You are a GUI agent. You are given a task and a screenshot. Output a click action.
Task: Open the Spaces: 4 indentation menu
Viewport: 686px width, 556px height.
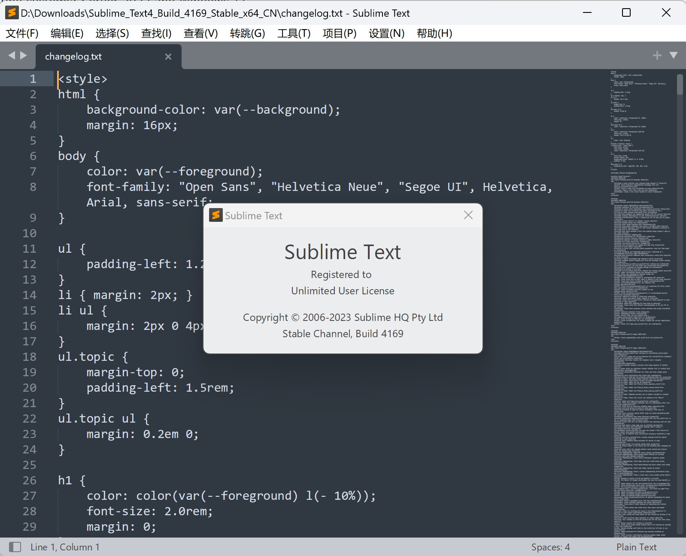tap(550, 547)
